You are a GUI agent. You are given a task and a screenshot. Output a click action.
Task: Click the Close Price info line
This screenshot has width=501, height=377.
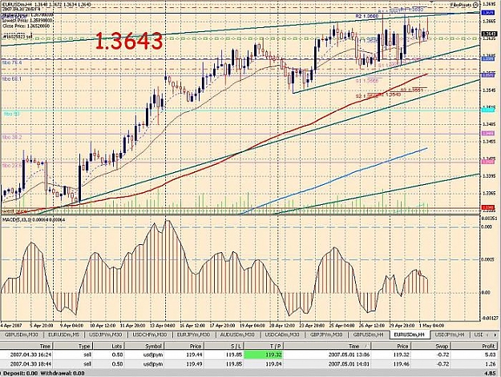26,26
